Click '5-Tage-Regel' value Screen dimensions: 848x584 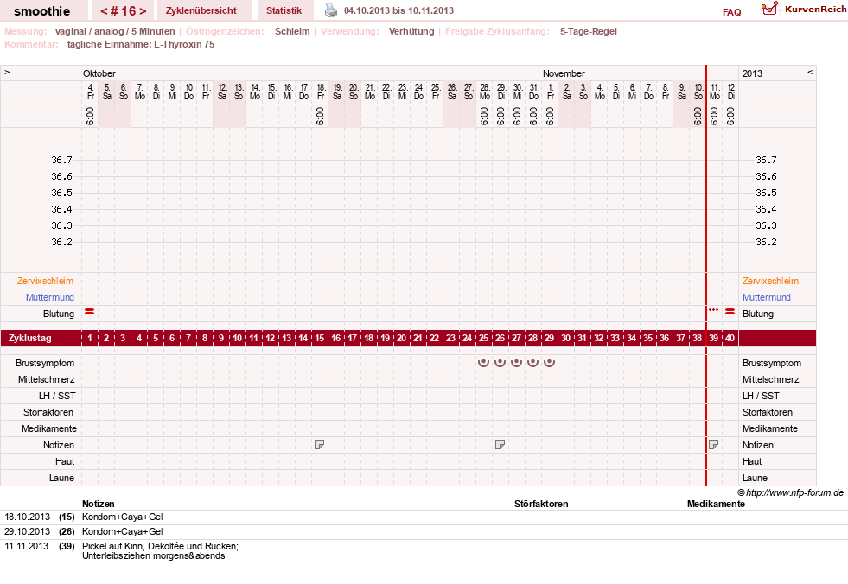point(589,31)
